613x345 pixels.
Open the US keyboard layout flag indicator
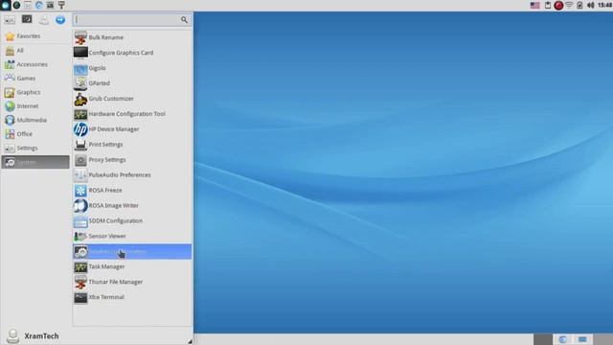(534, 5)
